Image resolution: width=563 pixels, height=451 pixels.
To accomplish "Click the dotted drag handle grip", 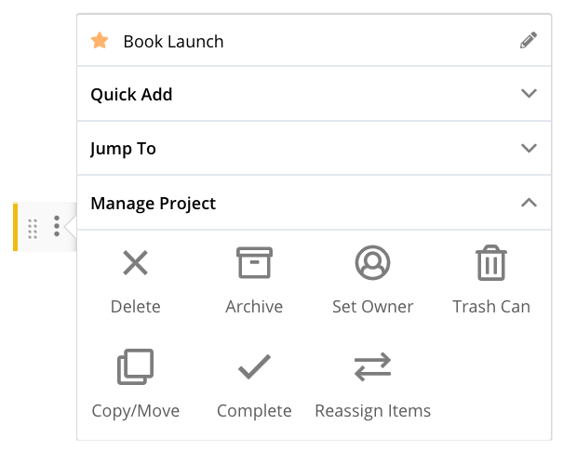I will (33, 229).
